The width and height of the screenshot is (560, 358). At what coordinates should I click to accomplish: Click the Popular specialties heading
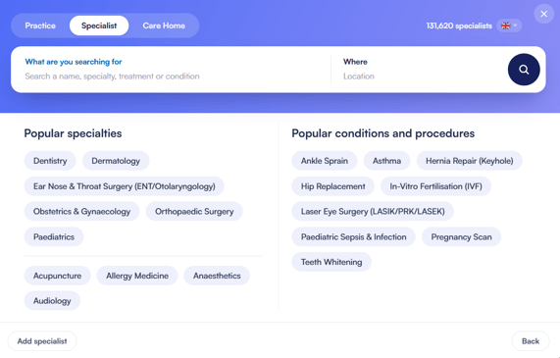[x=73, y=133]
